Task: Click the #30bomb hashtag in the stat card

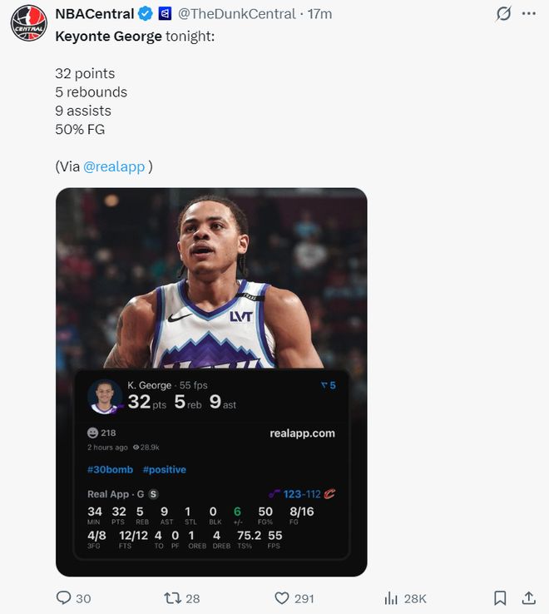Action: click(110, 470)
